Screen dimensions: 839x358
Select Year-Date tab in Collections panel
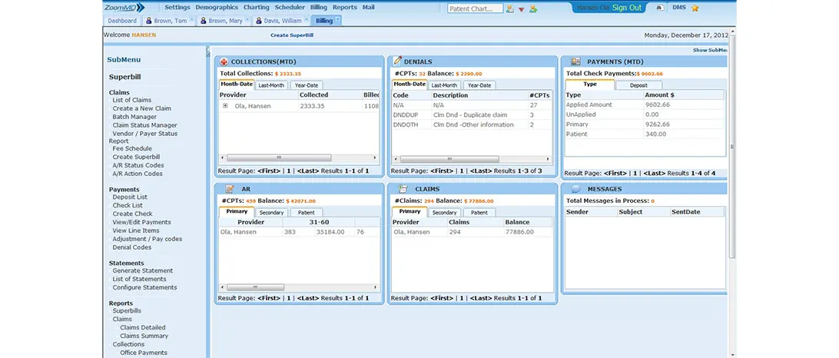307,85
